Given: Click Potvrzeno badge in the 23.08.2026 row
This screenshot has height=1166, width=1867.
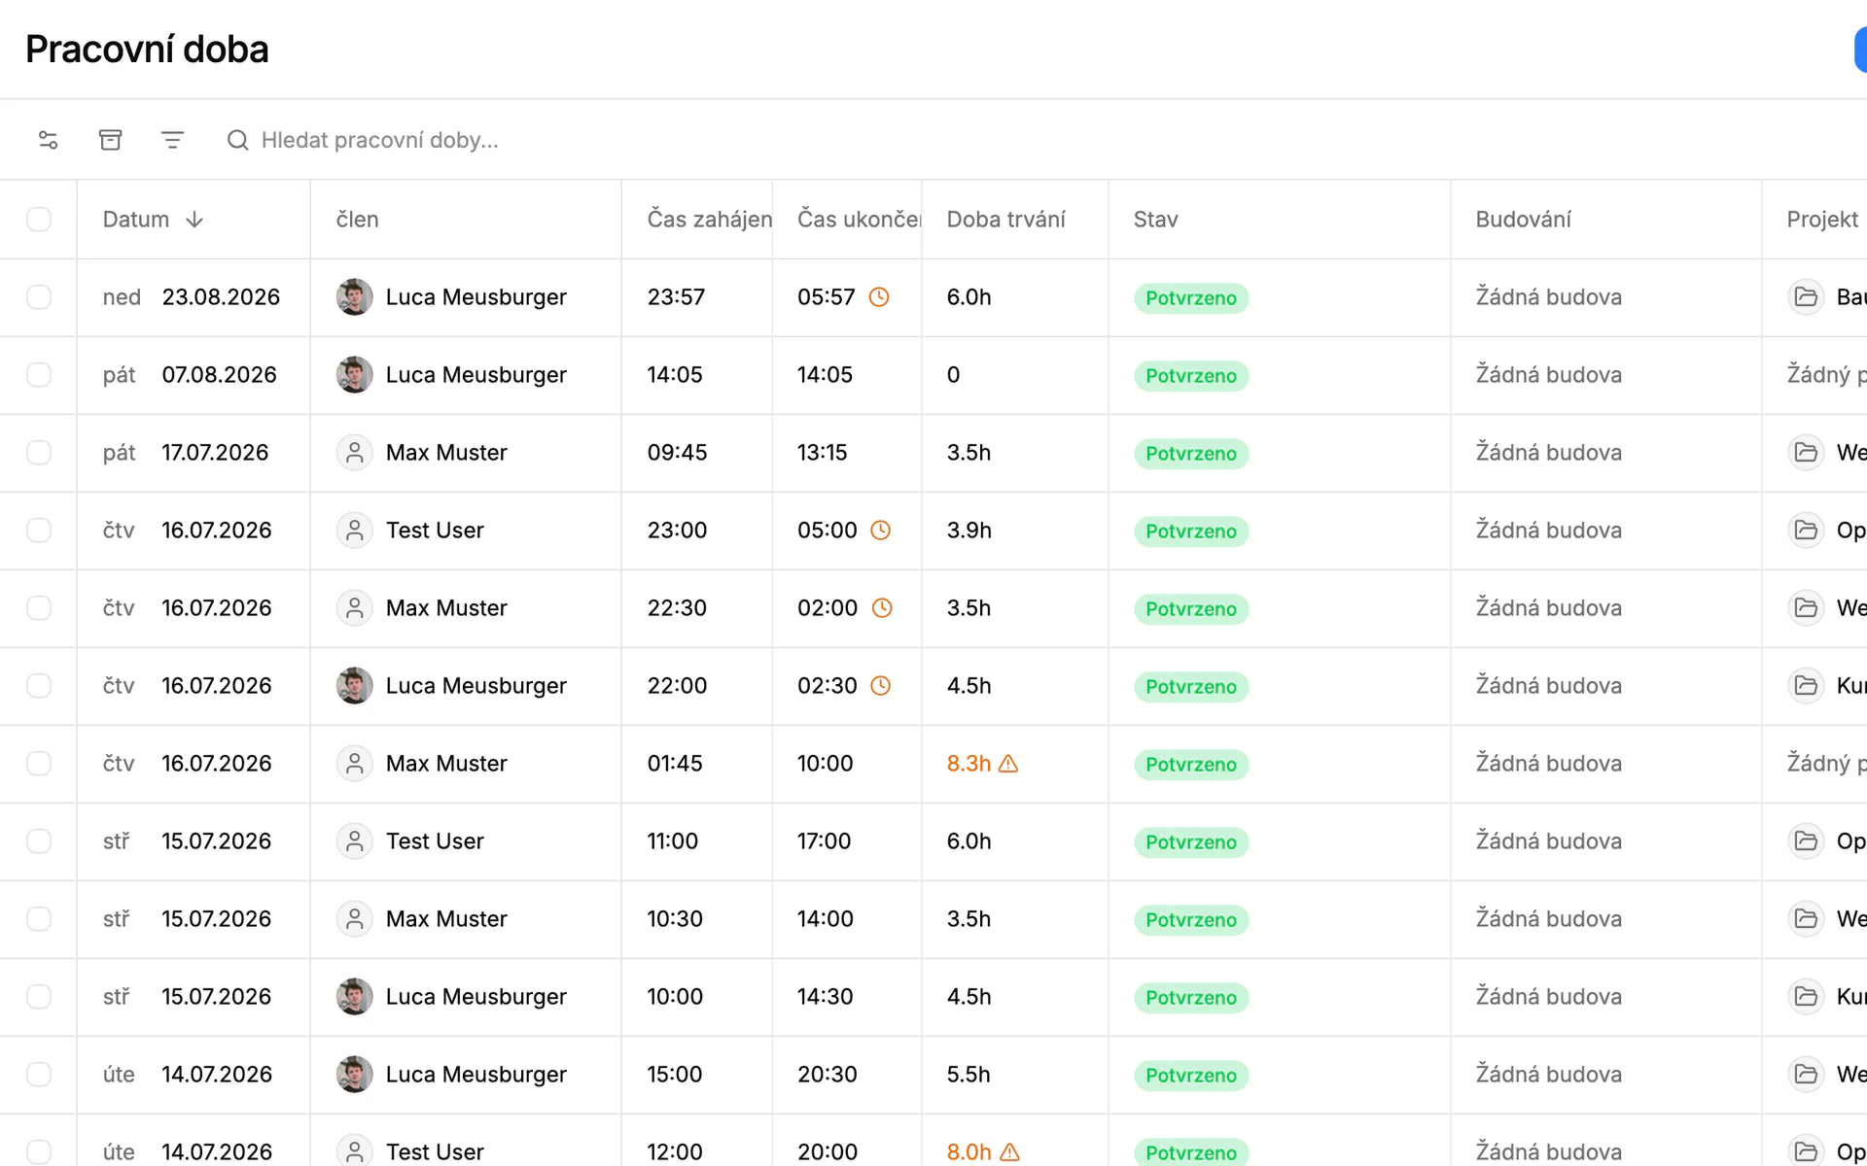Looking at the screenshot, I should click(x=1191, y=298).
